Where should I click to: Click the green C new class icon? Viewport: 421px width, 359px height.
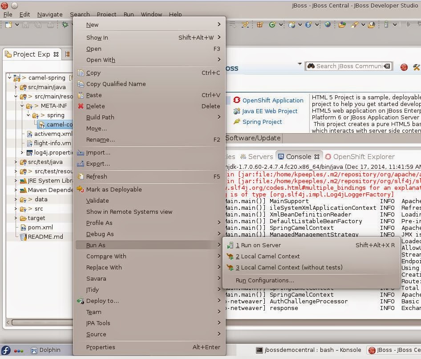click(272, 25)
